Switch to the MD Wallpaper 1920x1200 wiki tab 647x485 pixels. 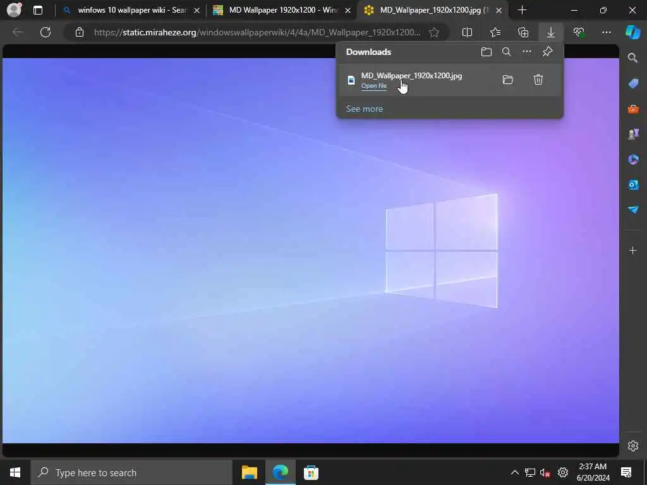[x=283, y=10]
